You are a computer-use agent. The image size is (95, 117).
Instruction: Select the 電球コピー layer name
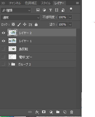click(26, 57)
